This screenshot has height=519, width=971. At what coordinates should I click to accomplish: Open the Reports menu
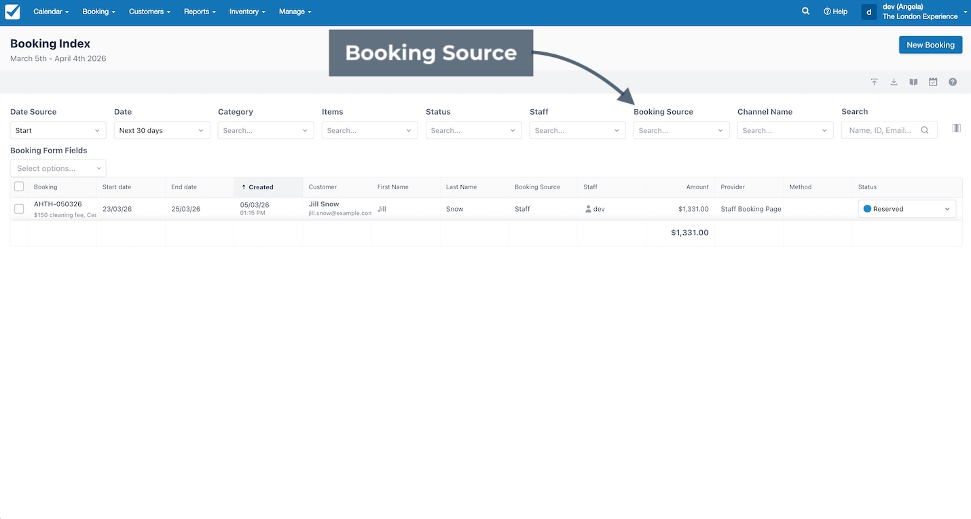pos(200,12)
